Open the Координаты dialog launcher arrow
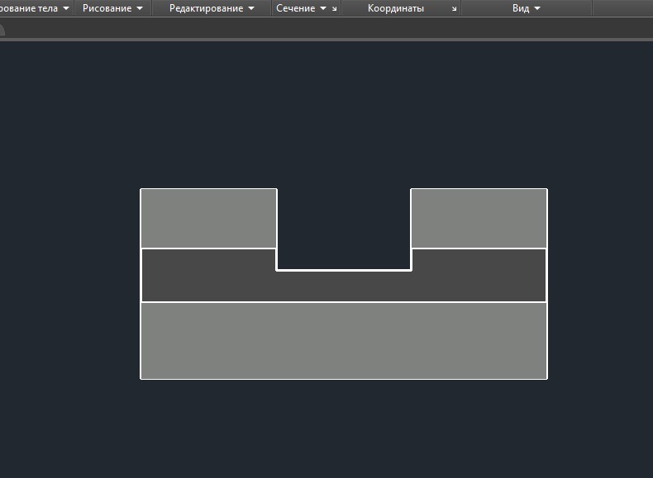Screen dimensions: 653x478 click(455, 9)
